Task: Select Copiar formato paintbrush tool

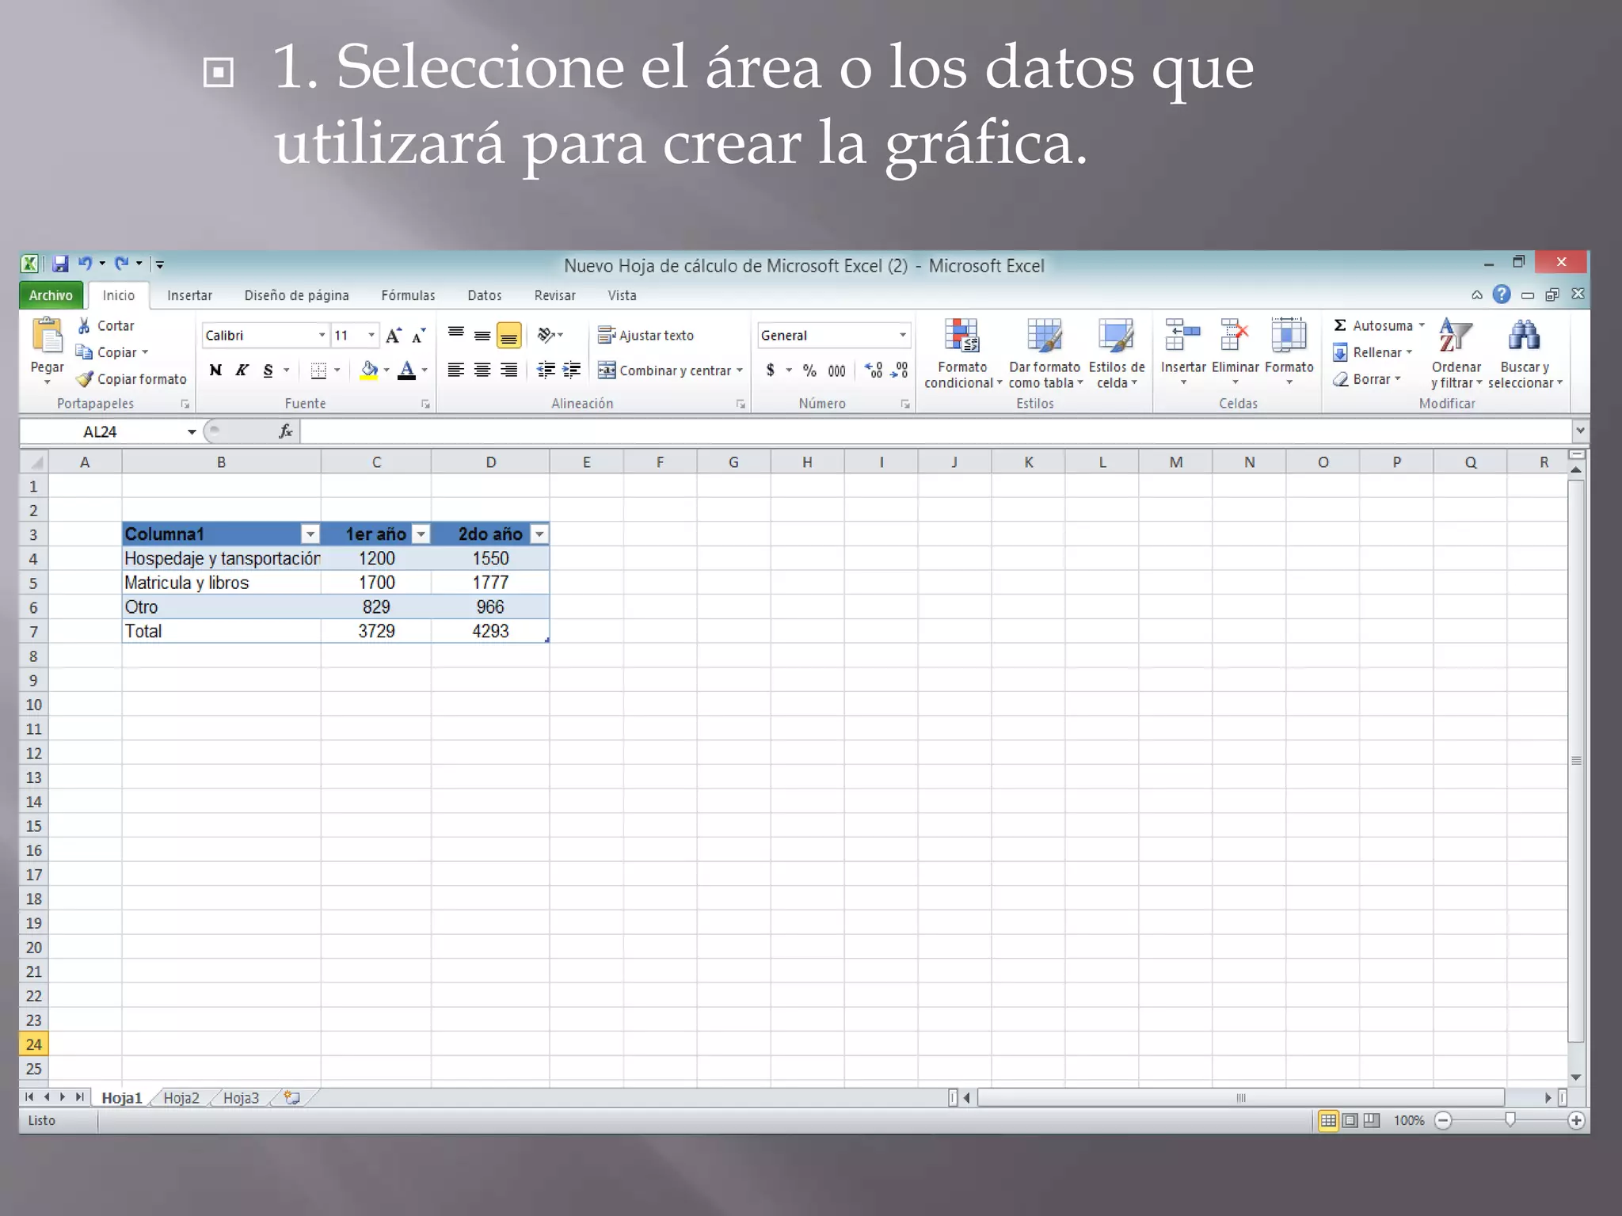Action: [86, 379]
